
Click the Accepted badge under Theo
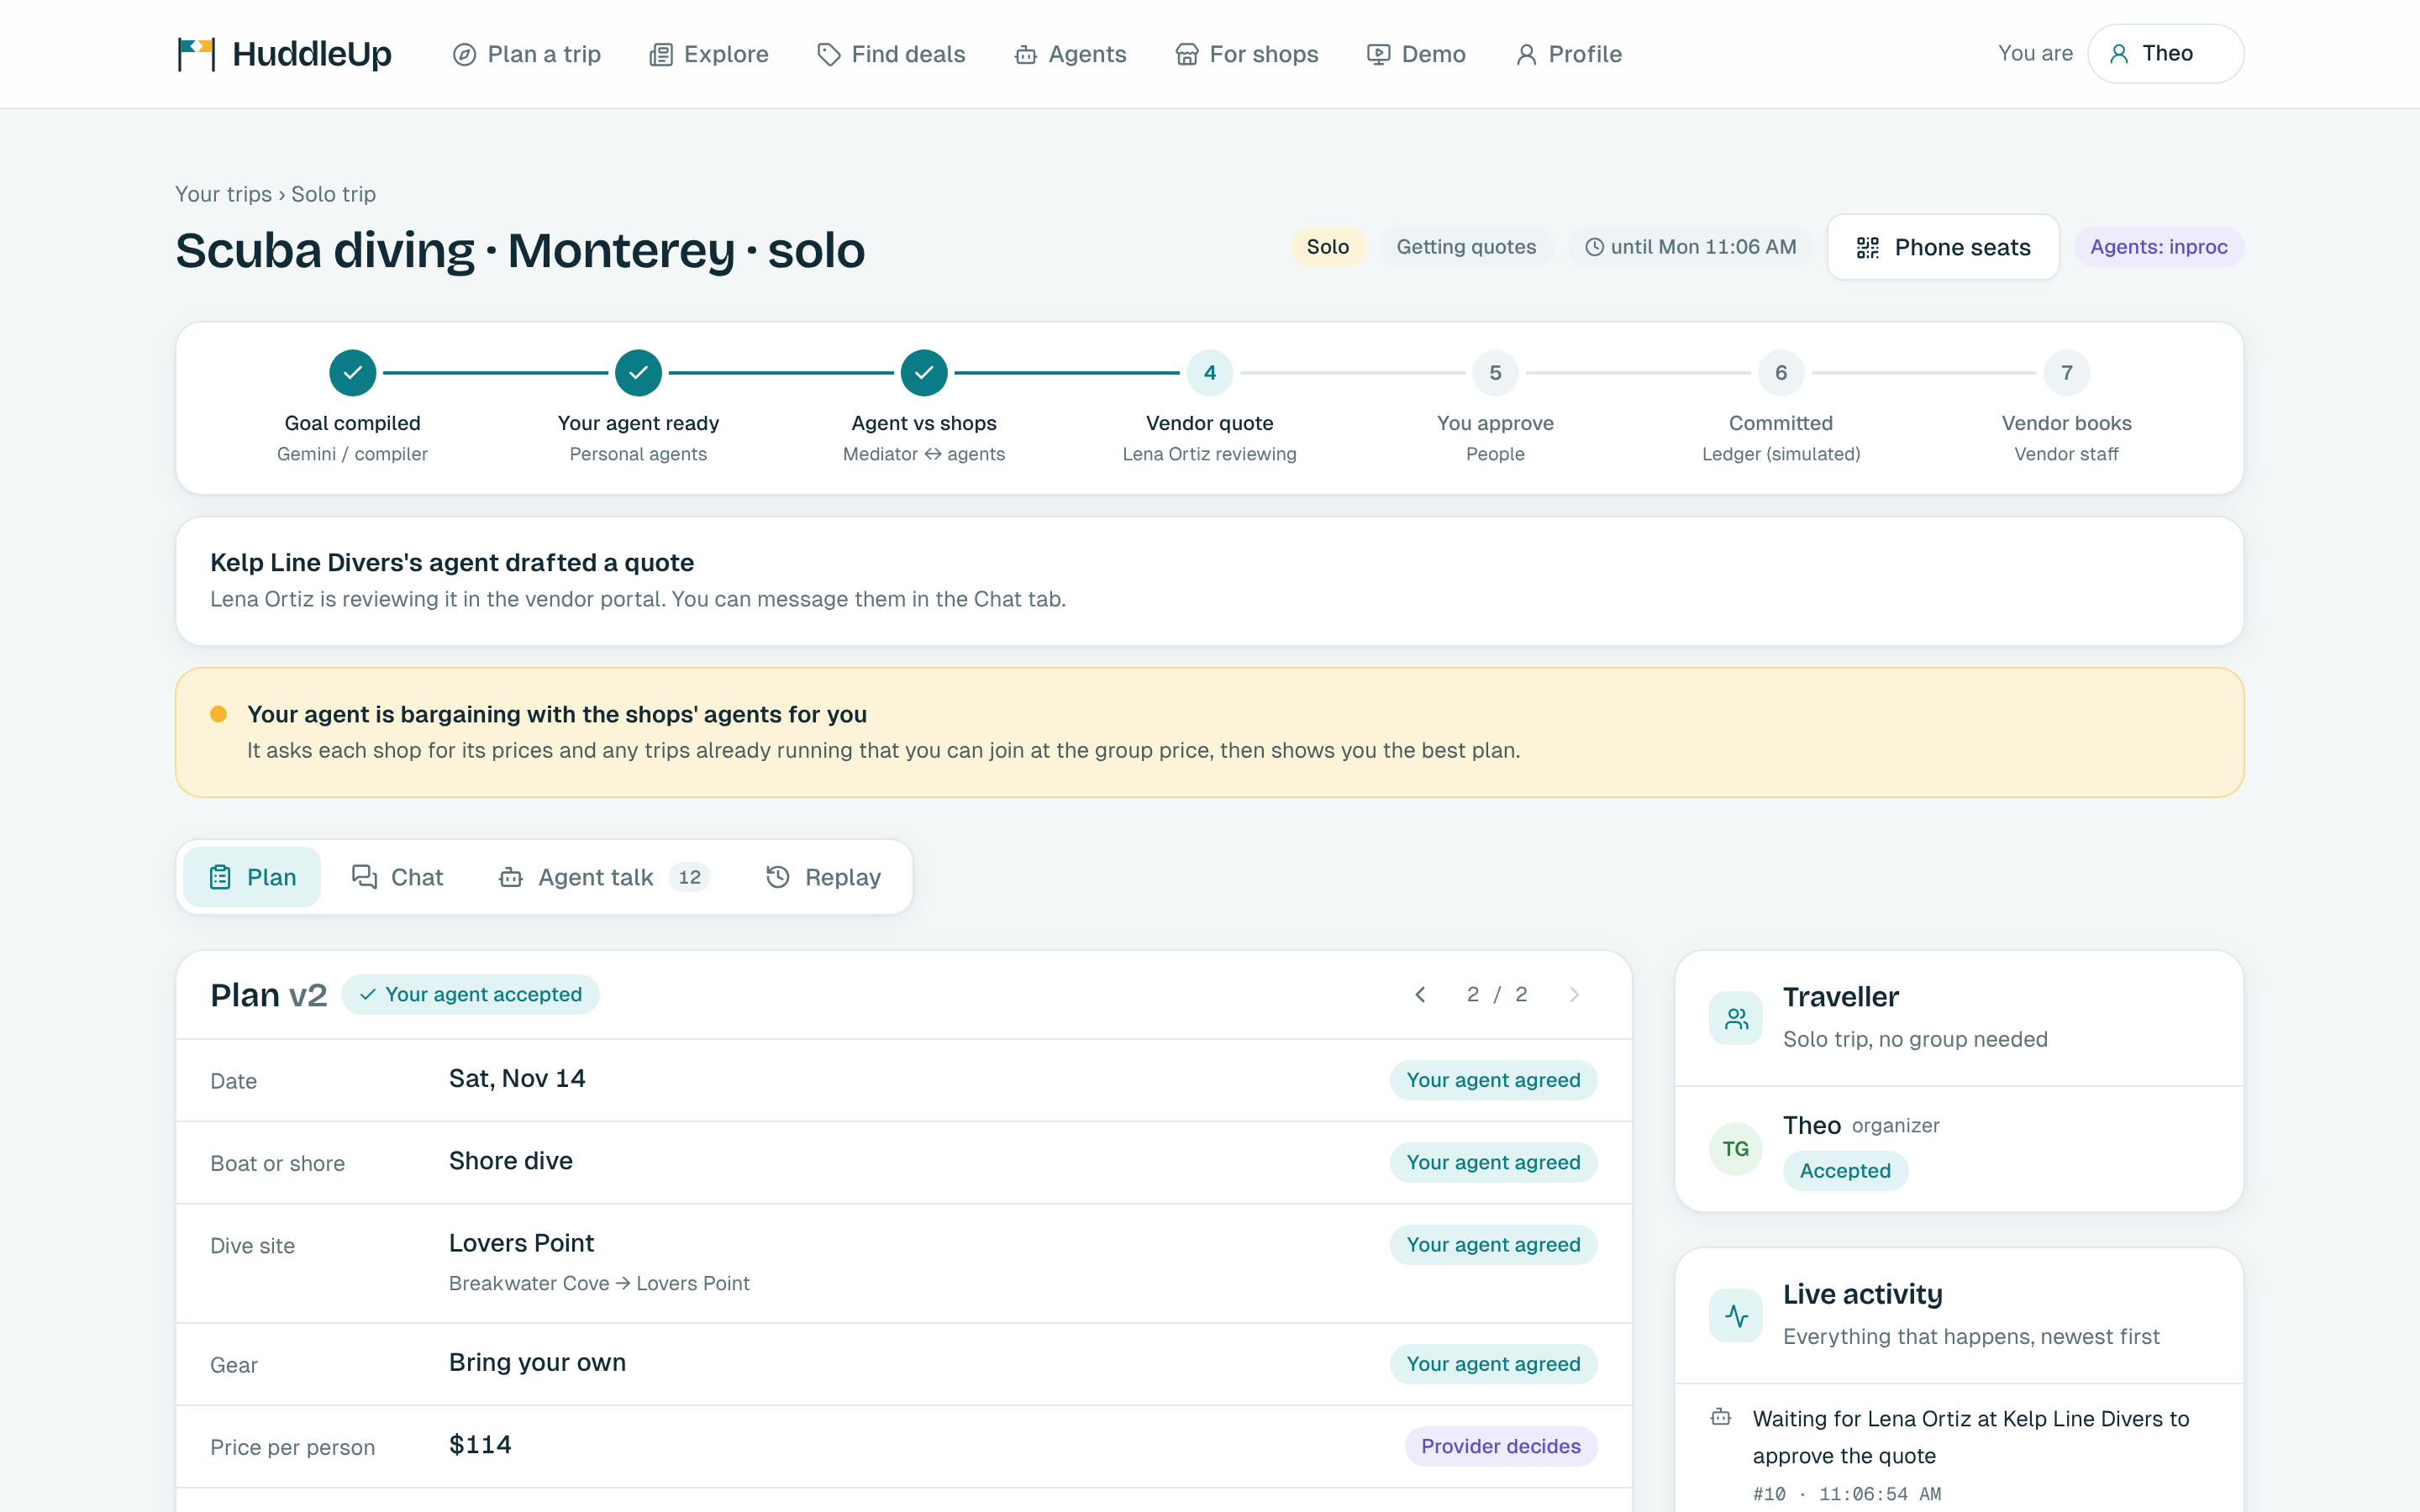coord(1845,1171)
